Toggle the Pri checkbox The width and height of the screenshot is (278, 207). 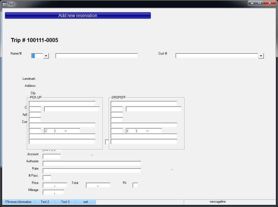135,185
